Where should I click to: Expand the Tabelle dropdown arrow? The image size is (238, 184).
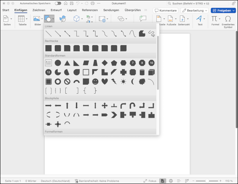27,19
